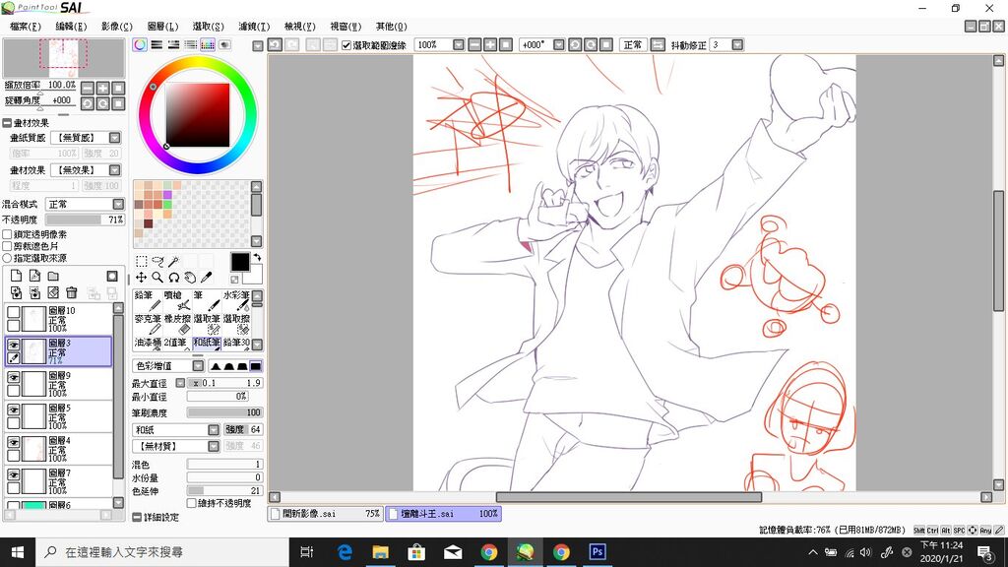Collapse 畫材效果 panel section
The width and height of the screenshot is (1008, 567).
pyautogui.click(x=7, y=122)
